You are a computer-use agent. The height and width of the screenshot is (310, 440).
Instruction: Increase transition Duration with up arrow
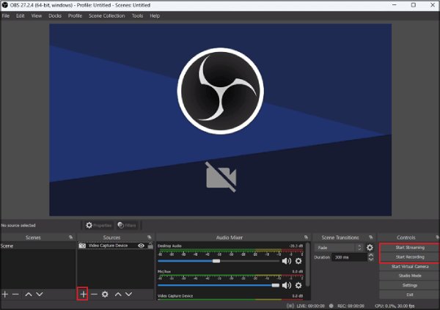click(x=371, y=255)
